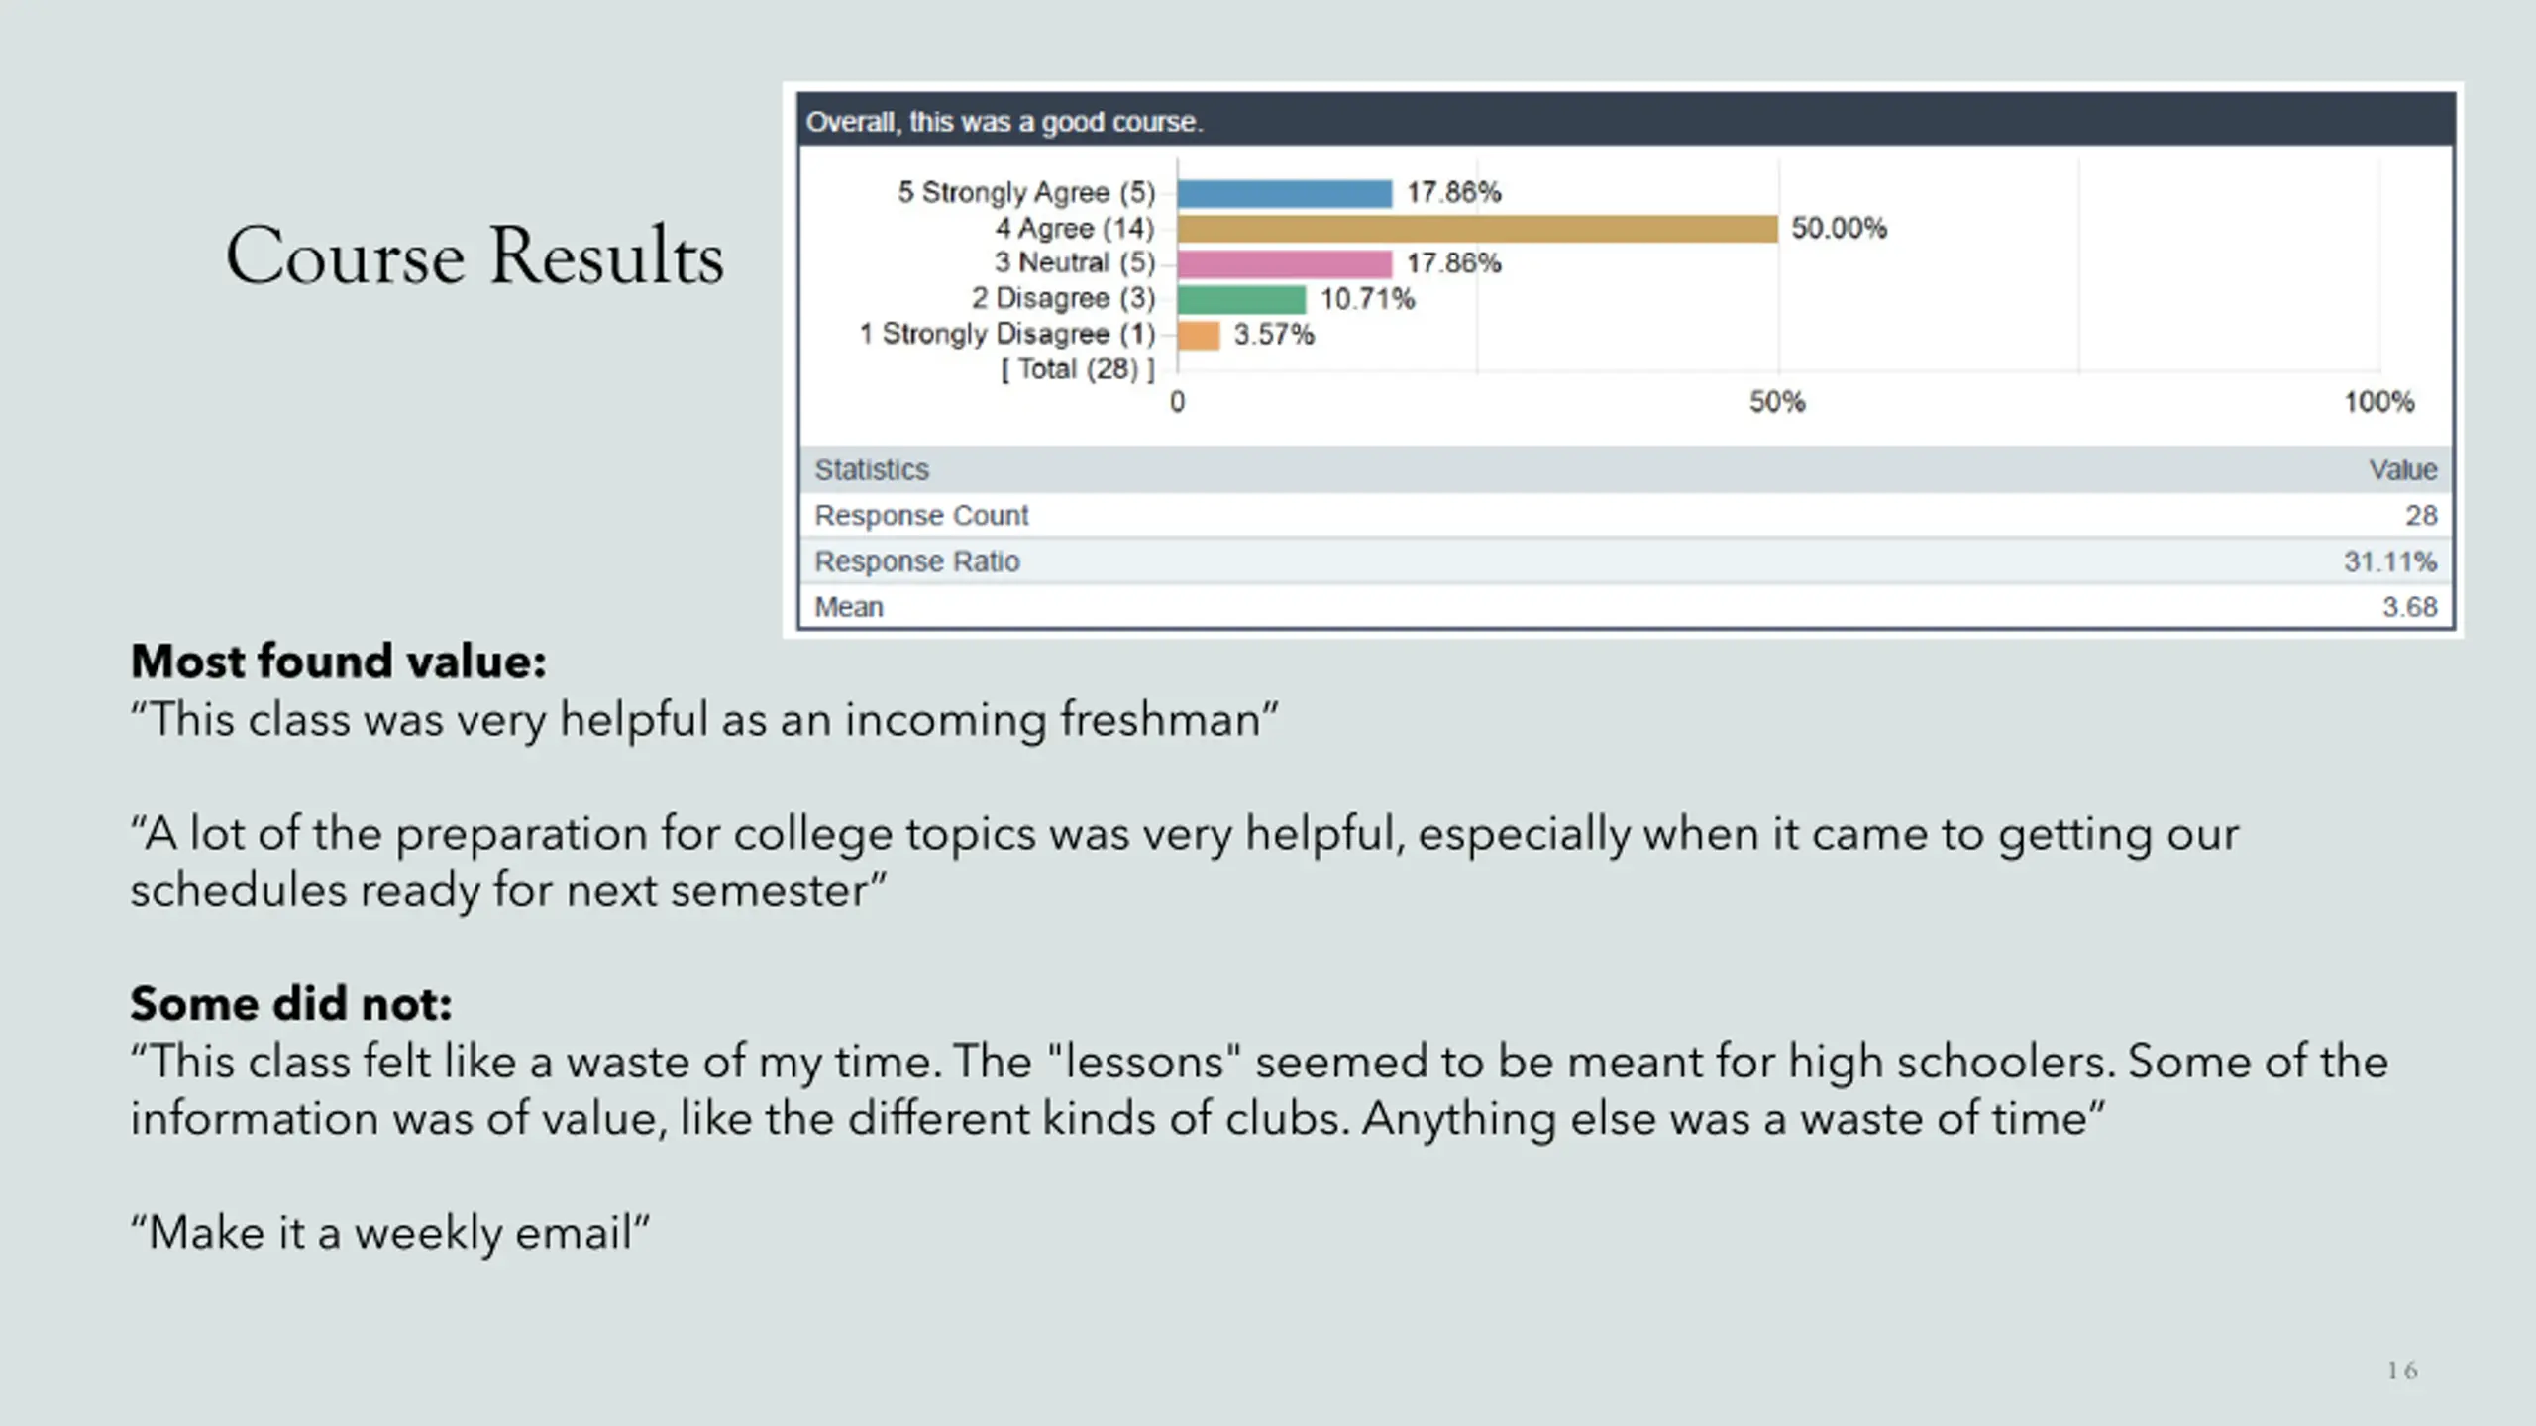Click the '[ Total (28) ]' chart label
This screenshot has width=2536, height=1426.
pos(1078,369)
